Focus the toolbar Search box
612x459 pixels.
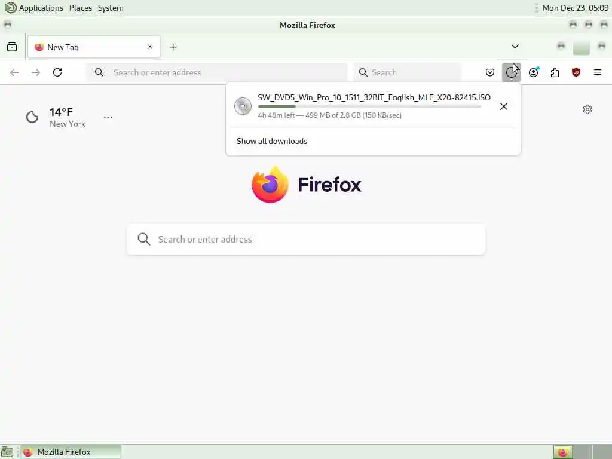tap(407, 72)
